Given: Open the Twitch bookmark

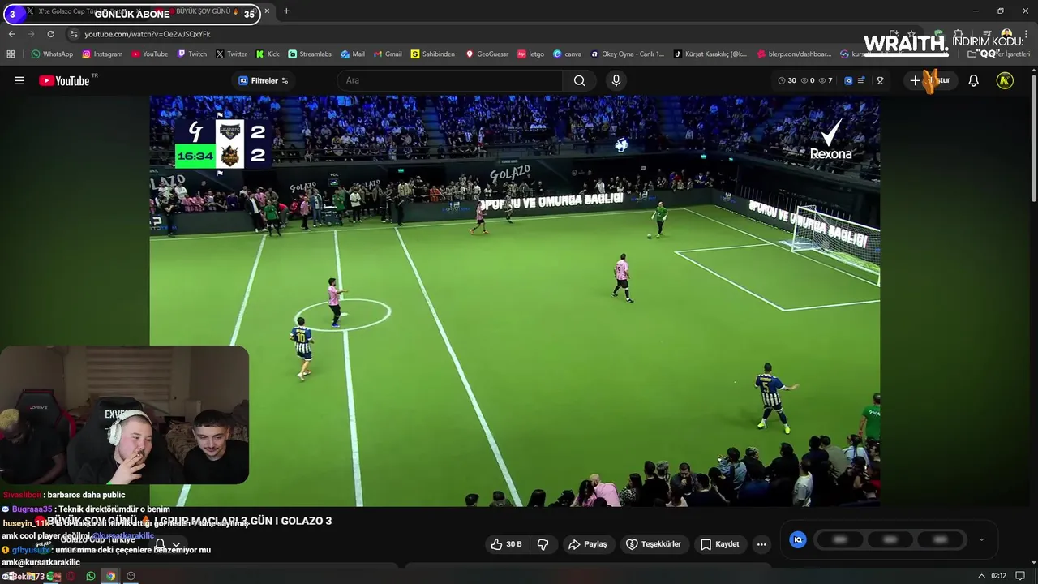Looking at the screenshot, I should [x=192, y=54].
